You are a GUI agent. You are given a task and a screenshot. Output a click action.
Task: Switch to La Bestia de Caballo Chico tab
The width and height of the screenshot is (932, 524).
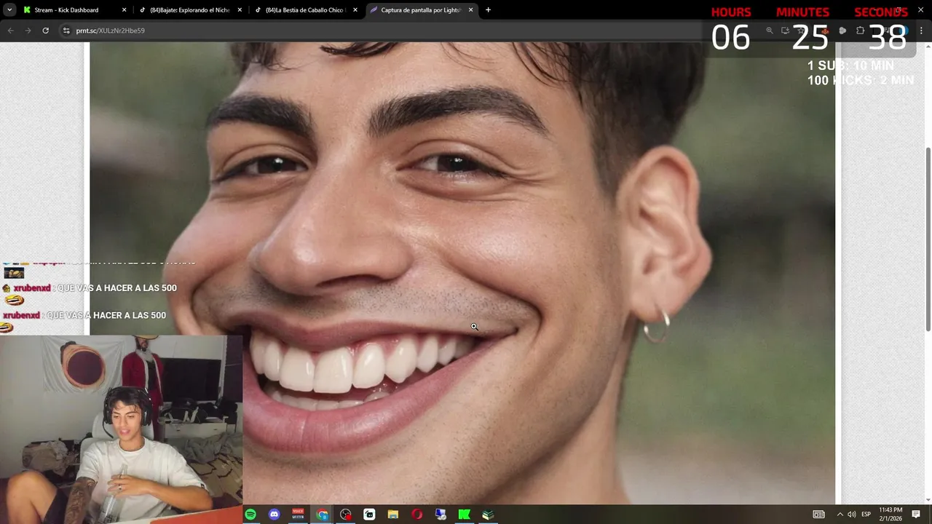tap(305, 10)
